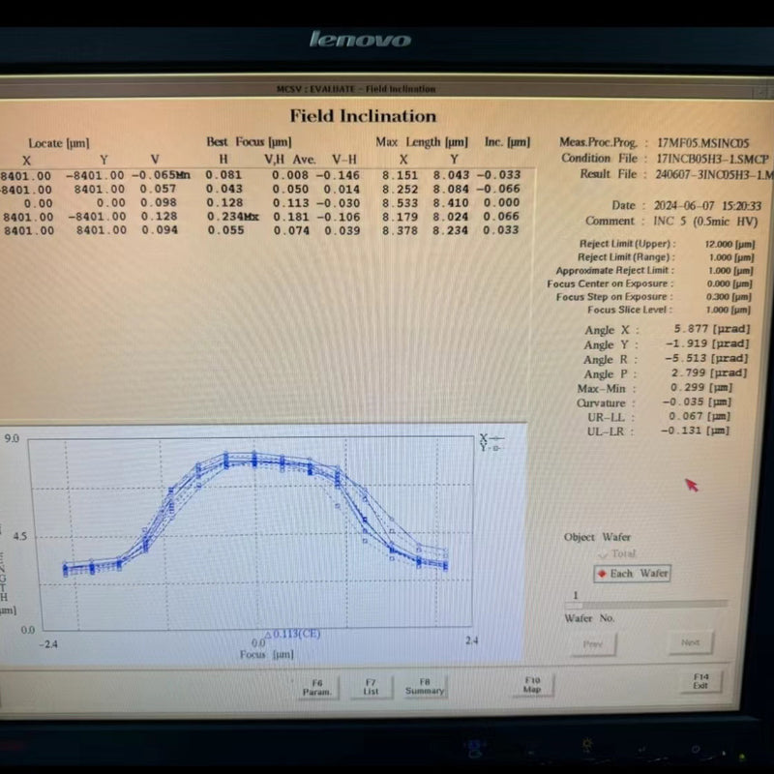Image resolution: width=774 pixels, height=774 pixels.
Task: Click the F14 Exit button
Action: point(700,681)
